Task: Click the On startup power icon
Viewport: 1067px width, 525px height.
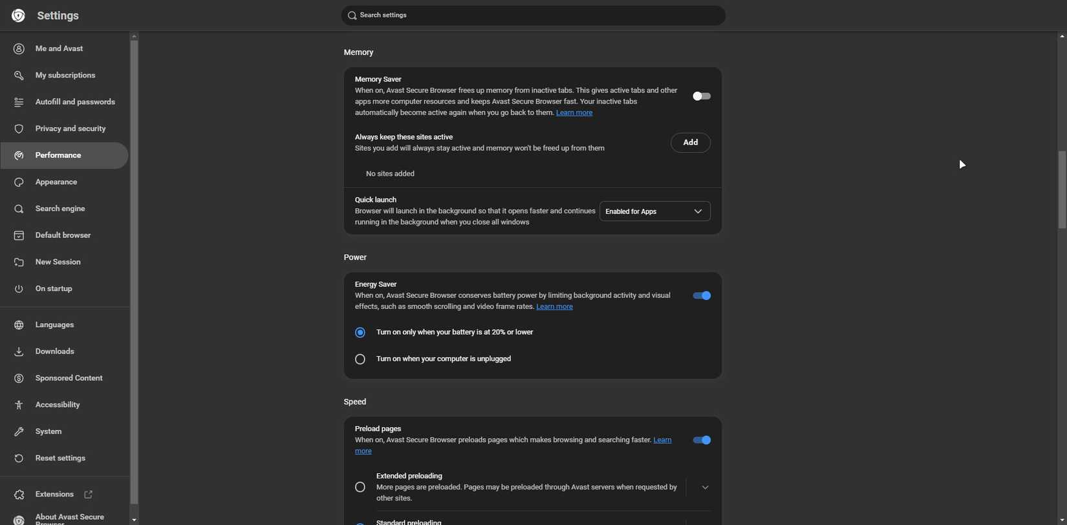Action: 19,289
